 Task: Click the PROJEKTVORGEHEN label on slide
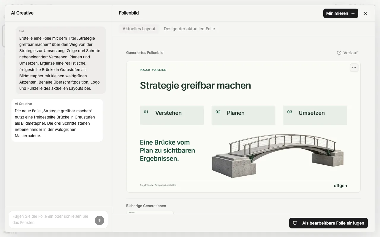153,70
